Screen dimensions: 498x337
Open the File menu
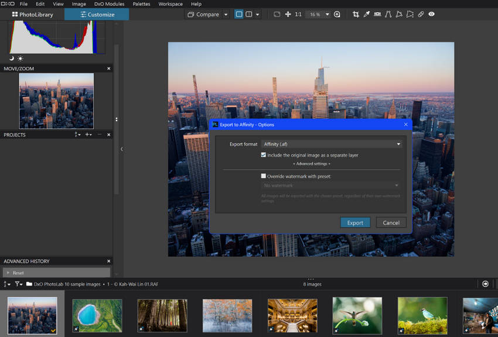tap(23, 4)
